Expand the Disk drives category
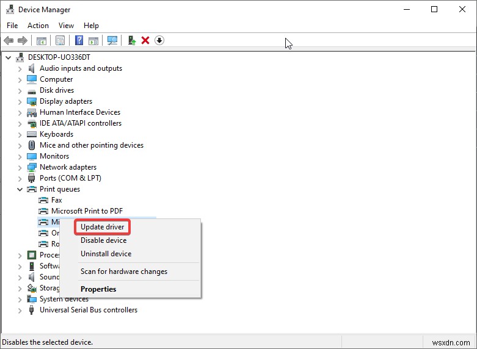Viewport: 477px width, 349px height. [x=20, y=91]
